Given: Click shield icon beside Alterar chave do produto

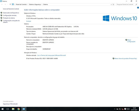Looking at the screenshot, I should coord(113,59).
